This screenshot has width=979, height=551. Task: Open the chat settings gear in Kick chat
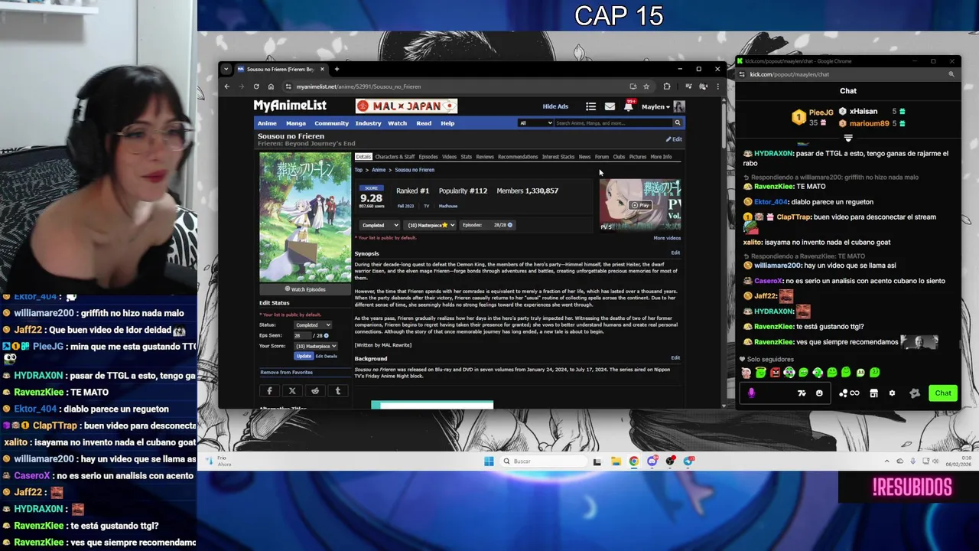click(x=892, y=393)
